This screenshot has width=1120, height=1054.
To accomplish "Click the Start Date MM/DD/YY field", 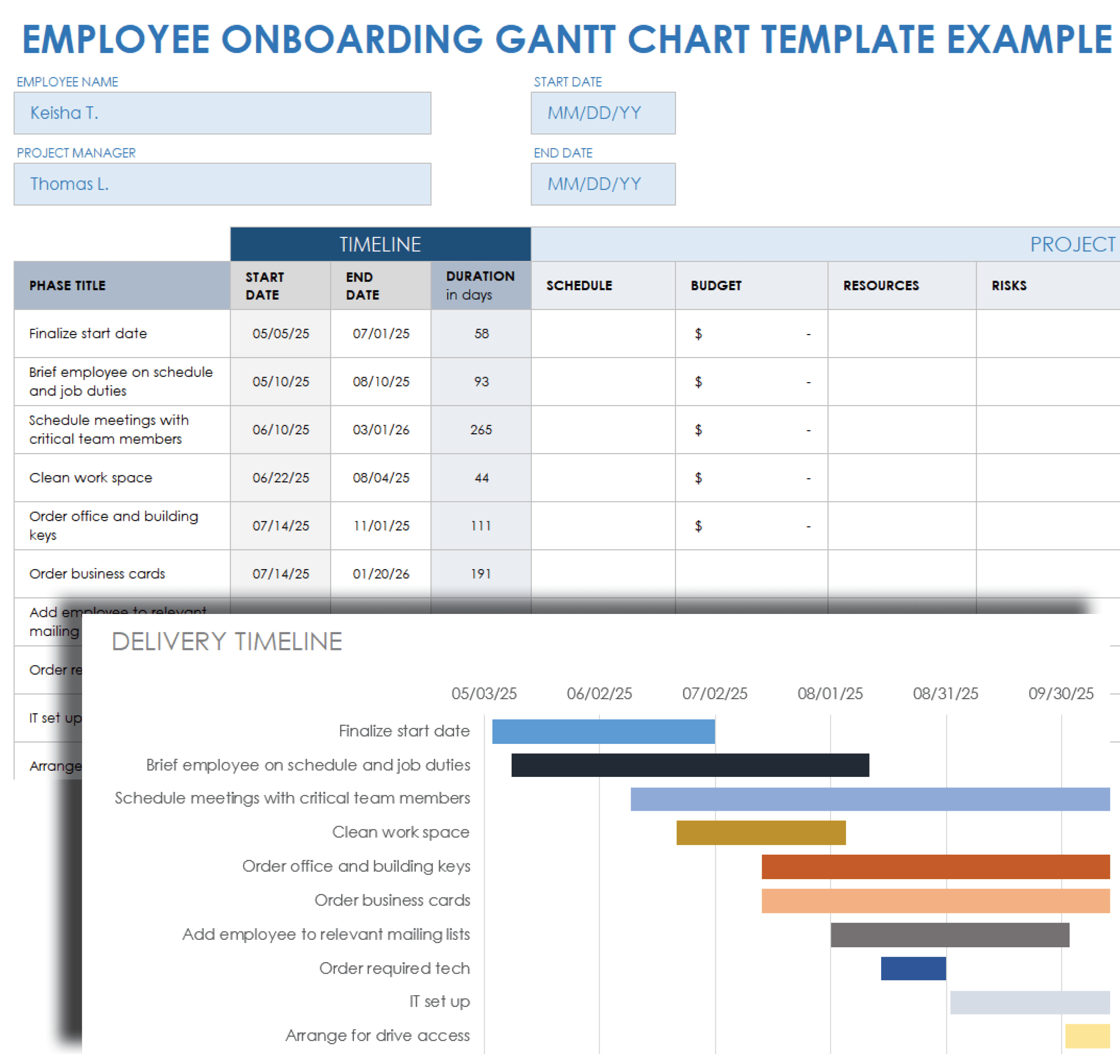I will (x=602, y=113).
